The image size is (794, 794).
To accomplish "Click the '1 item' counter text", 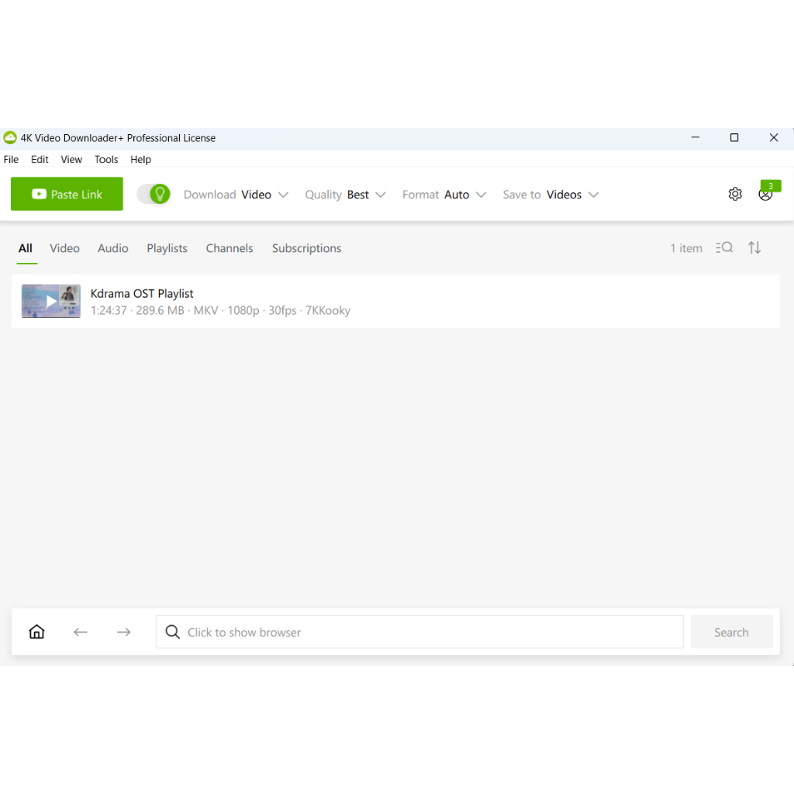I will pos(686,248).
